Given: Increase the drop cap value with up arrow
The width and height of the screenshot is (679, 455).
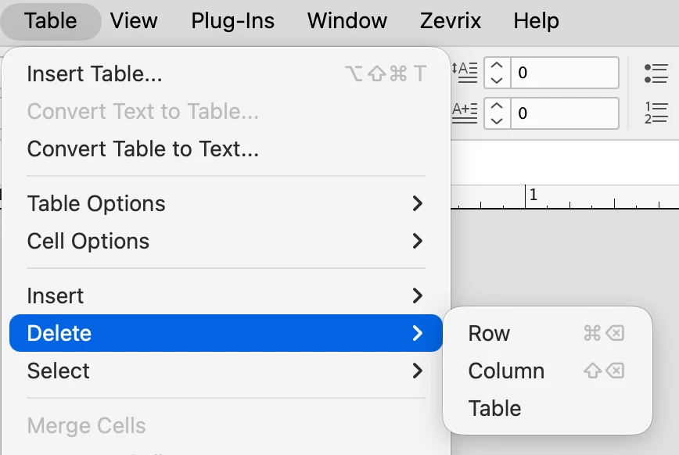Looking at the screenshot, I should pyautogui.click(x=497, y=106).
